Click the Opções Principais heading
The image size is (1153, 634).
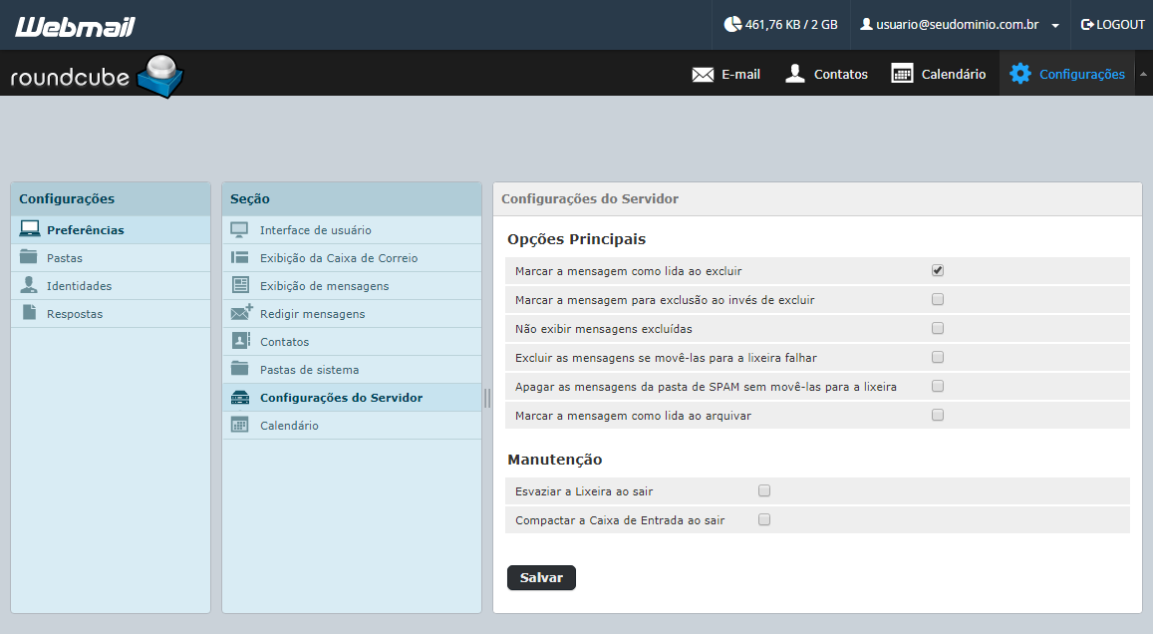576,239
